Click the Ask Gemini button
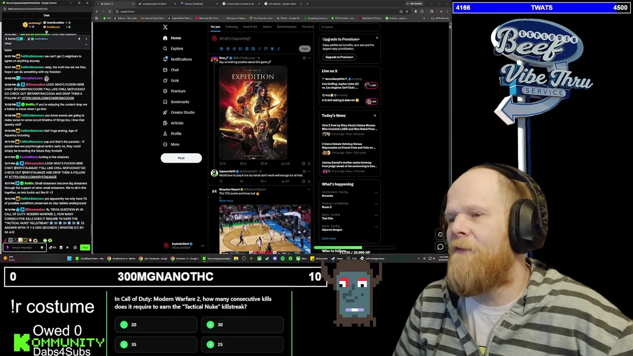The width and height of the screenshot is (633, 356). pyautogui.click(x=414, y=3)
